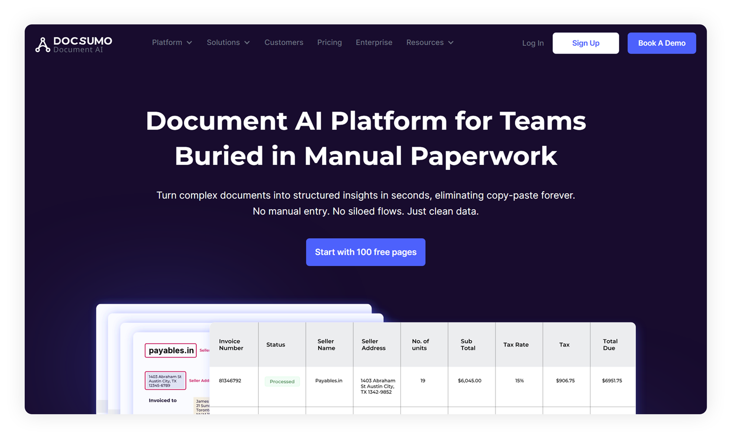Click the Book A Demo button
This screenshot has height=438, width=731.
point(661,43)
